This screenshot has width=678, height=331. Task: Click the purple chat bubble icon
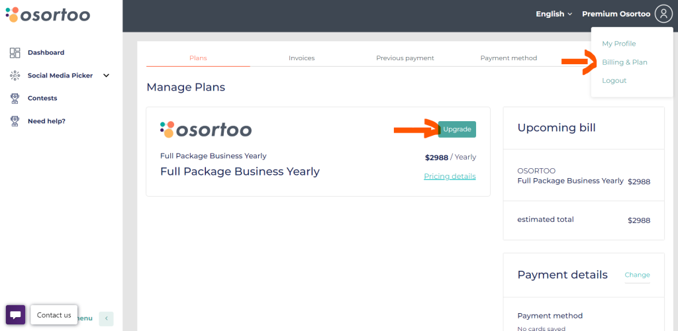click(x=16, y=314)
